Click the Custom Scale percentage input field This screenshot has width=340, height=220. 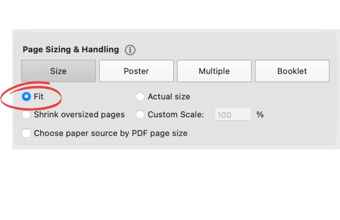point(233,115)
